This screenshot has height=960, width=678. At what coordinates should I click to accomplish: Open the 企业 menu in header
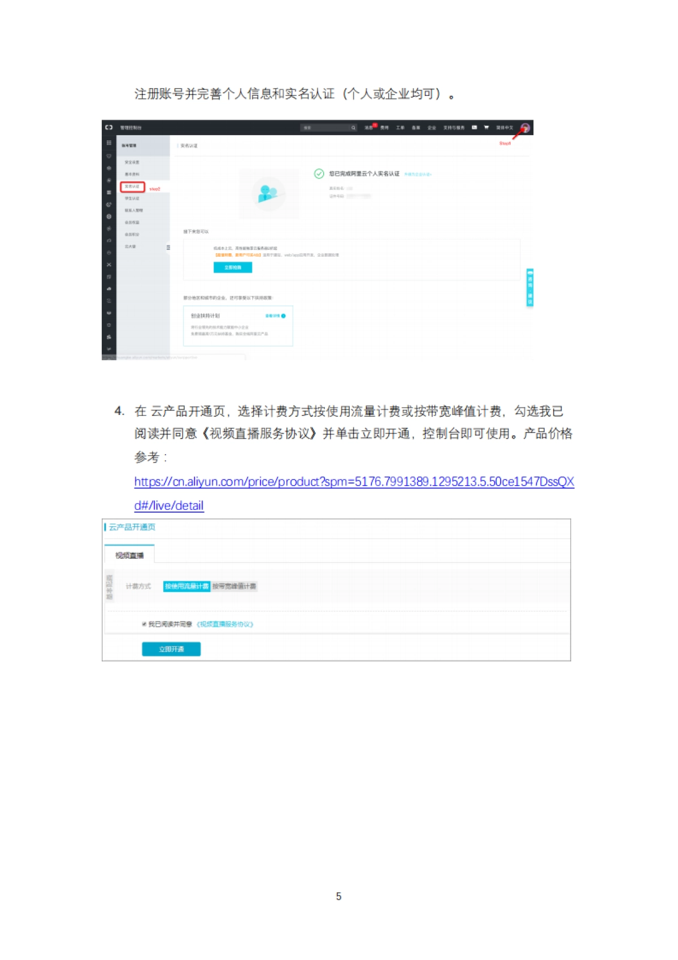(x=432, y=128)
